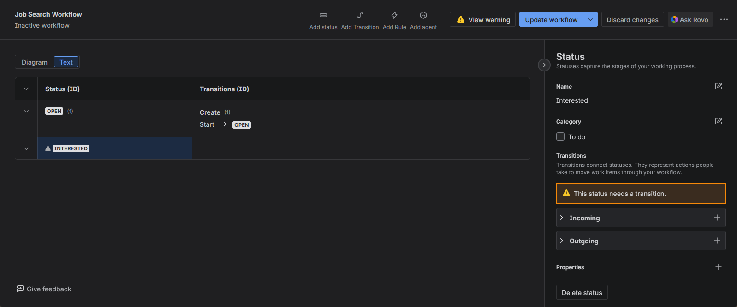737x307 pixels.
Task: Collapse the Status side panel
Action: click(544, 65)
